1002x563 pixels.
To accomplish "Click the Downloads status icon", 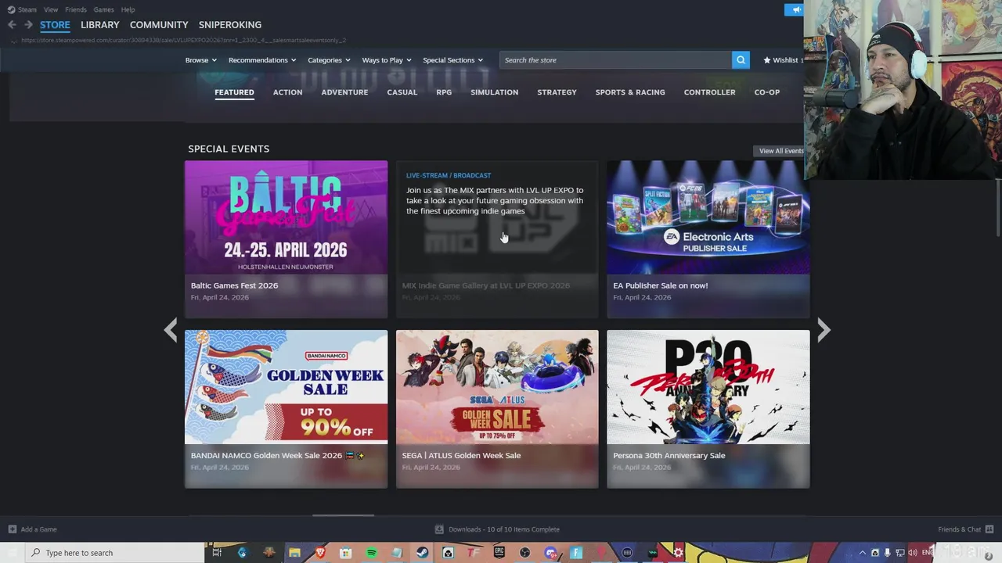I will (439, 529).
